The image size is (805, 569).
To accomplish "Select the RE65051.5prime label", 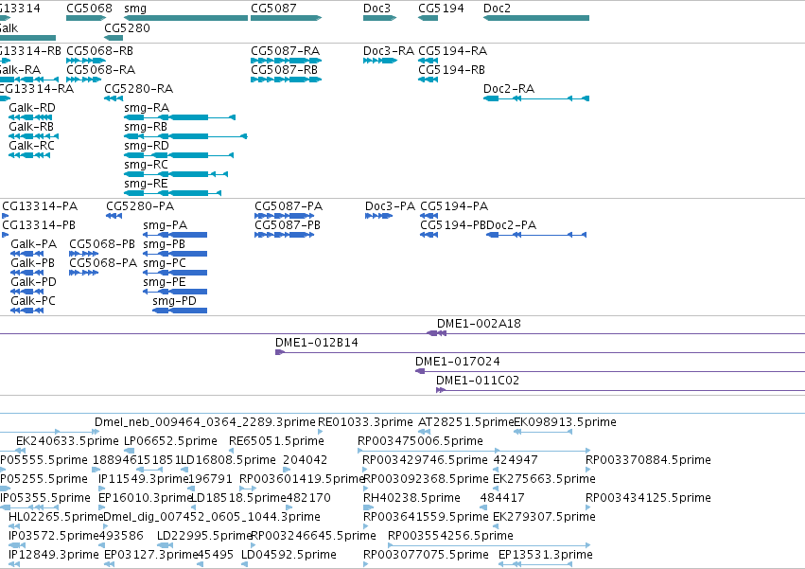I will tap(276, 441).
